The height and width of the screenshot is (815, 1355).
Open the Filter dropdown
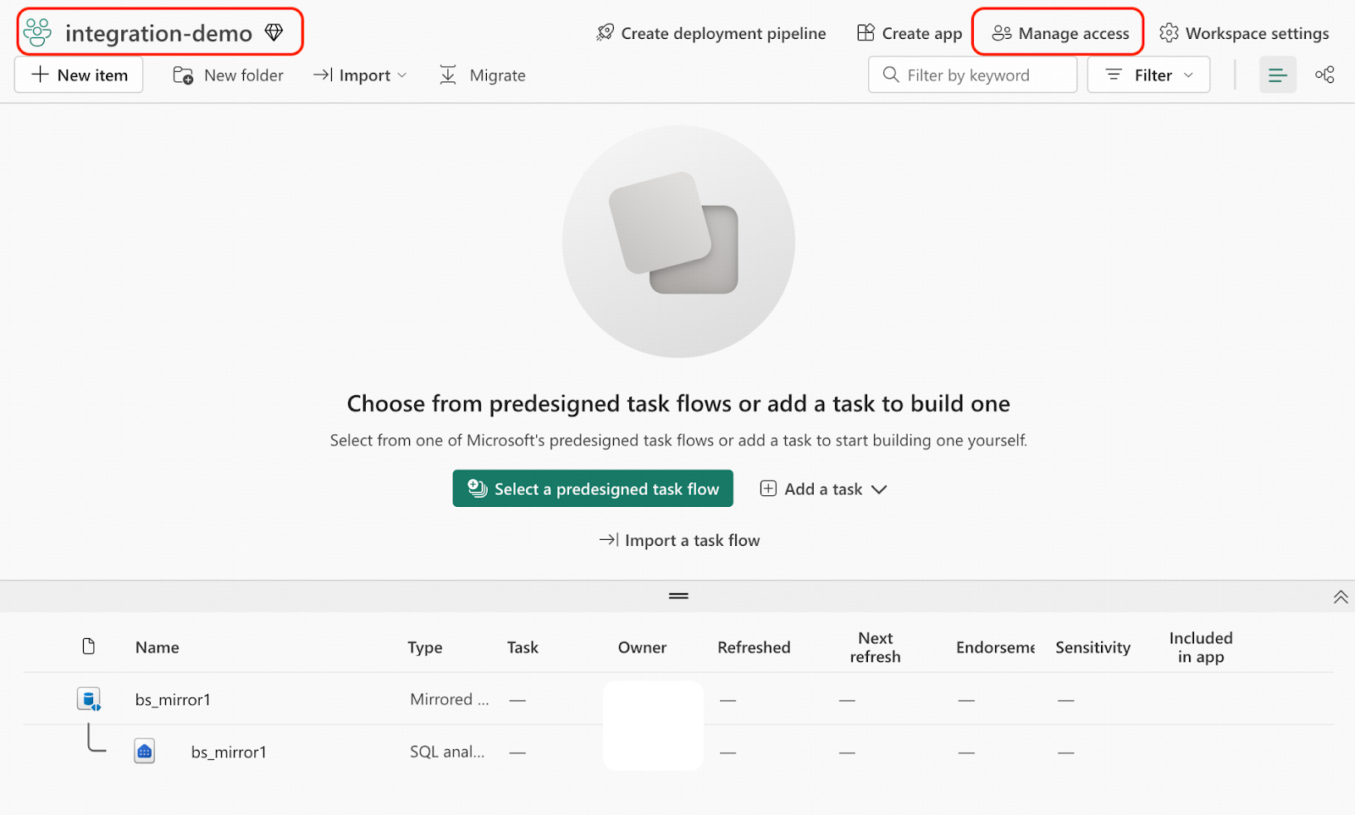click(1148, 75)
